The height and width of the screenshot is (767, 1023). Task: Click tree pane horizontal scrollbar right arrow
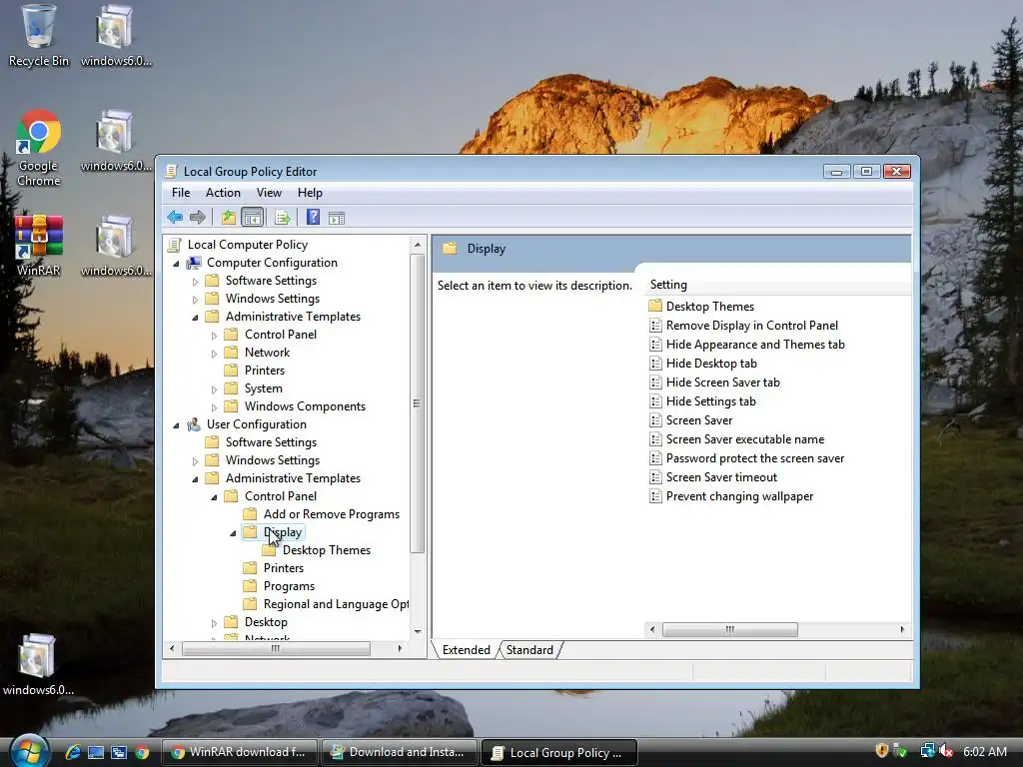pyautogui.click(x=400, y=648)
